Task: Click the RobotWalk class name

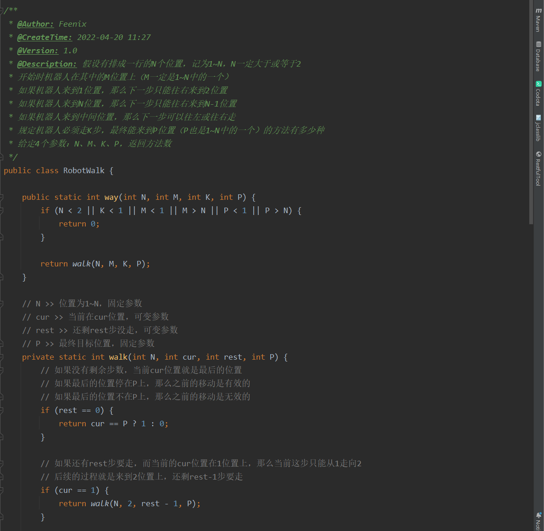Action: coord(83,170)
